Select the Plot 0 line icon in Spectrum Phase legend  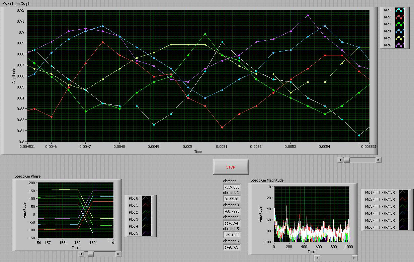click(x=146, y=198)
